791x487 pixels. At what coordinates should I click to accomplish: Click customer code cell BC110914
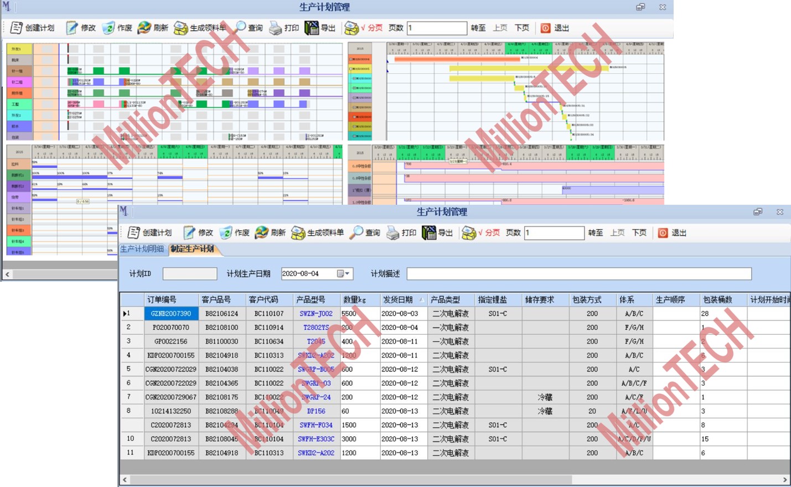click(x=269, y=328)
